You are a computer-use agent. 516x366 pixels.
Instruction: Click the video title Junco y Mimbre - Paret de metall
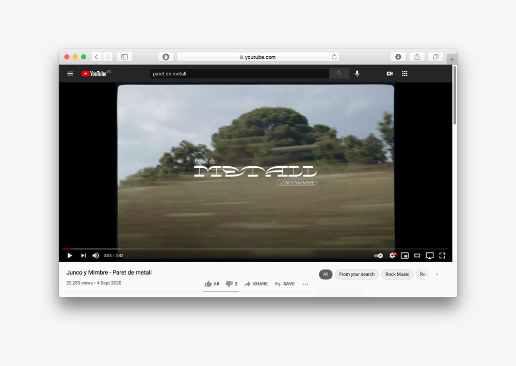[109, 273]
